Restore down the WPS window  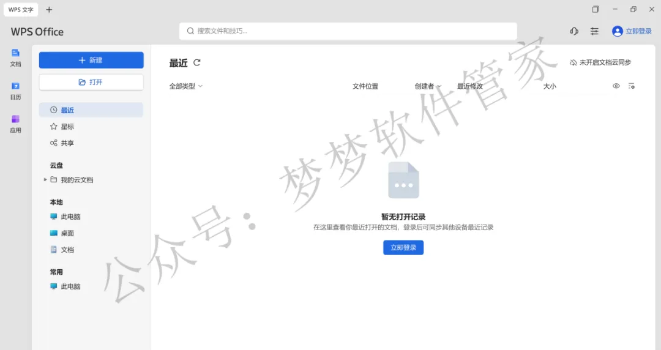[x=633, y=9]
